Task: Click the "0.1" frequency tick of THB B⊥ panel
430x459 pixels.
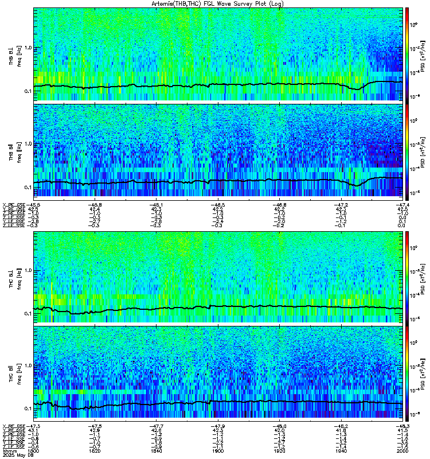Action: (28, 91)
